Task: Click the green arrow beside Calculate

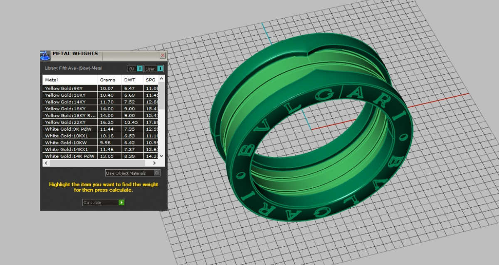Action: [121, 202]
